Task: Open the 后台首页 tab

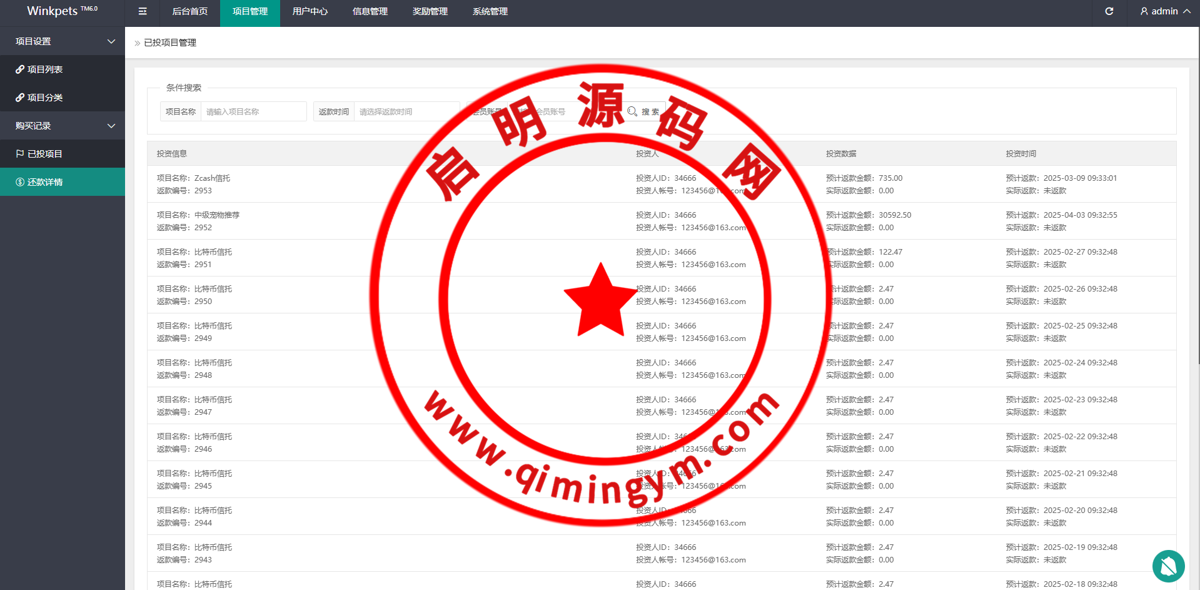Action: point(189,11)
